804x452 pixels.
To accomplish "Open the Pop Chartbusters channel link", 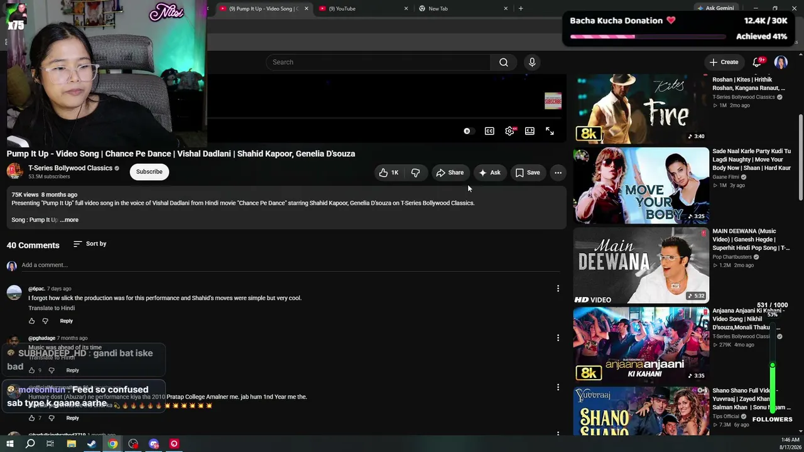I will (x=732, y=257).
